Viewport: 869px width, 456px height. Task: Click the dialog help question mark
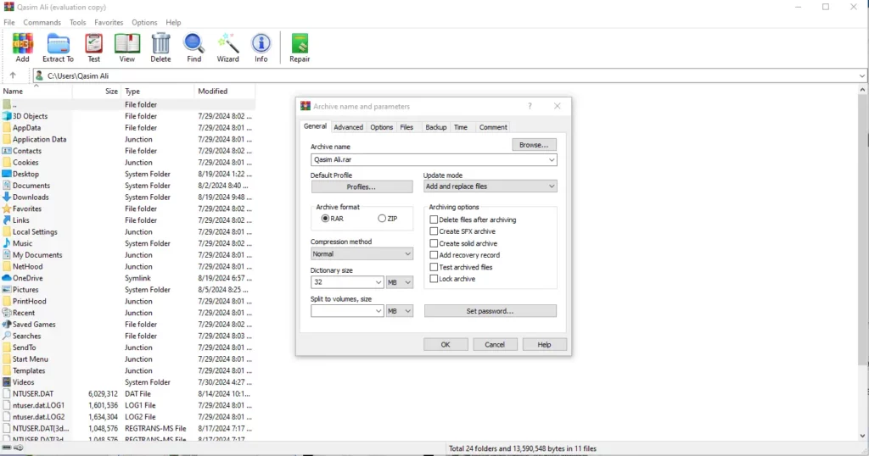[530, 106]
